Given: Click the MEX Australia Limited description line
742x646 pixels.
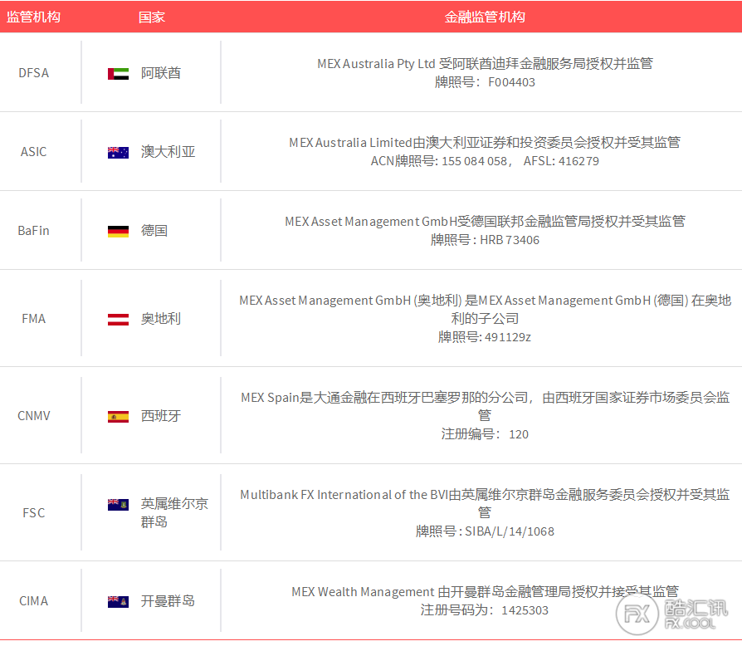Looking at the screenshot, I should pyautogui.click(x=485, y=143).
